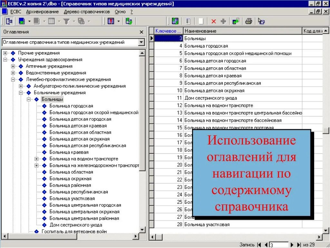Image resolution: width=330 pixels, height=248 pixels.
Task: Go to next record navigation button
Action: (292, 245)
